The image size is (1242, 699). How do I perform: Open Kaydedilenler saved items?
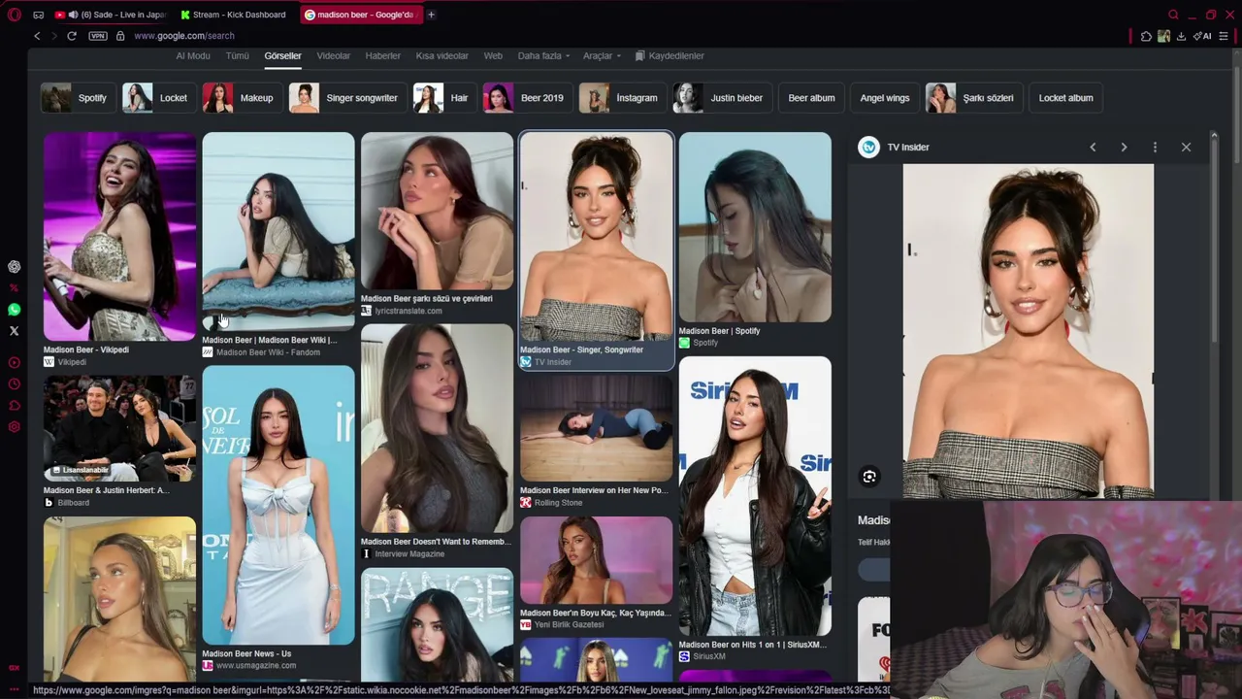(670, 56)
